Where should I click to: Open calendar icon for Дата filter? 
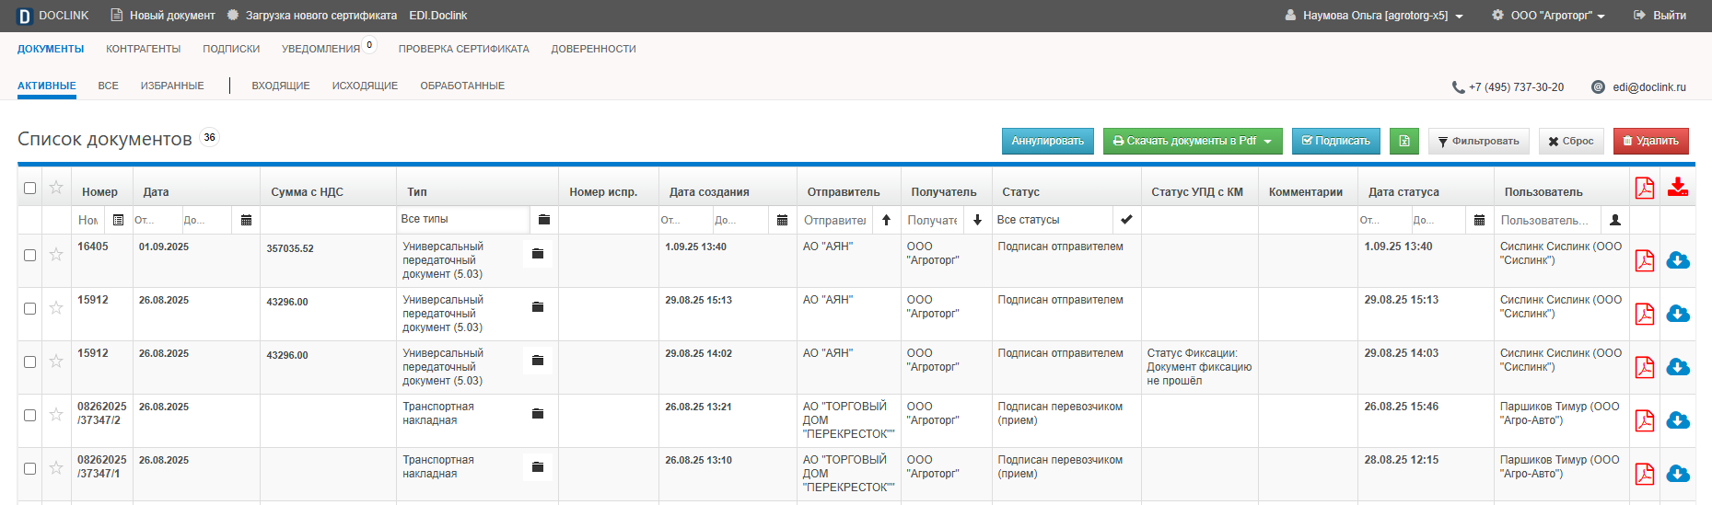246,220
